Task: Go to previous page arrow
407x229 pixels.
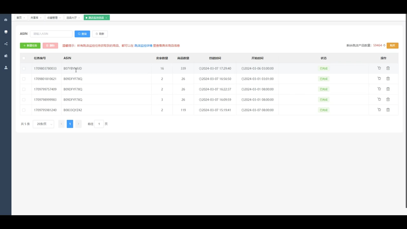Action: pos(61,124)
